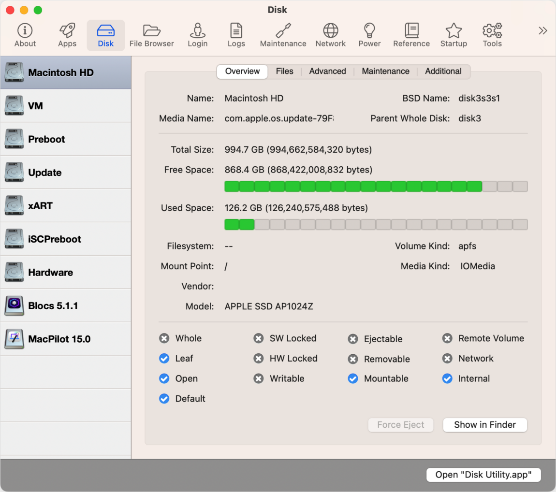Click the Total Size value 994.7 GB
Screen dimensions: 556x492
(x=298, y=150)
